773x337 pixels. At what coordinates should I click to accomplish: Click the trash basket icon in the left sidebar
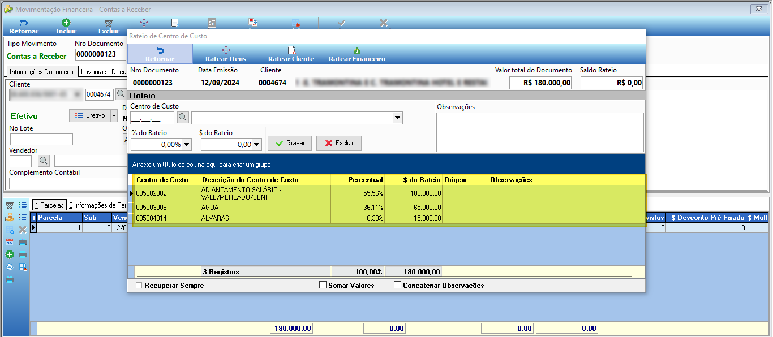[10, 205]
